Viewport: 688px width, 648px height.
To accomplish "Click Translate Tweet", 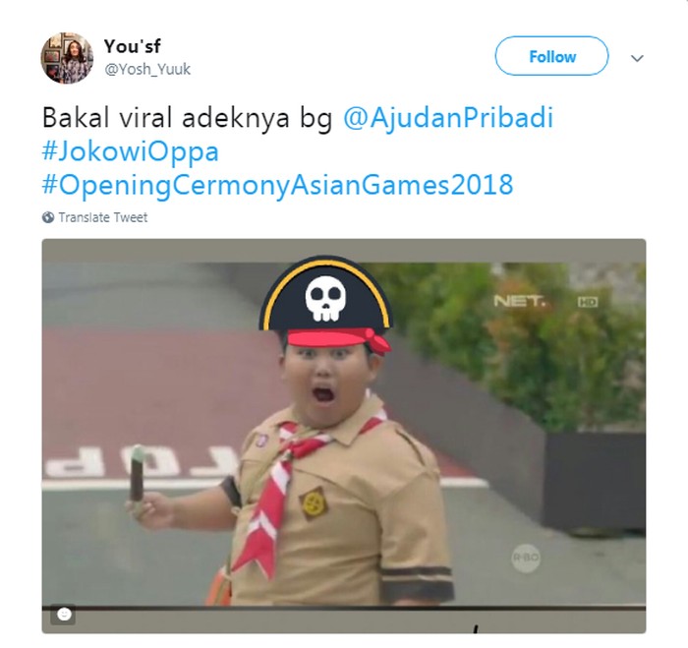I will (x=103, y=217).
